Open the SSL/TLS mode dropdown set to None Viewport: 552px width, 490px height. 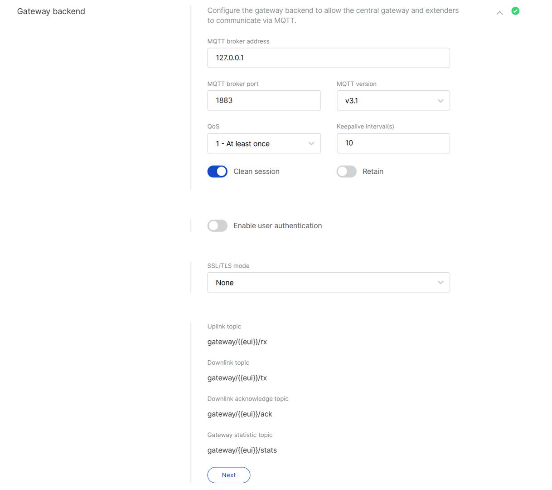pos(329,282)
